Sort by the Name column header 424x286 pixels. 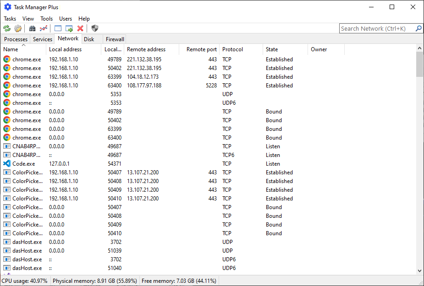pos(23,49)
